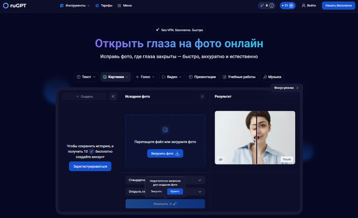Viewport: 358px width, 218px height.
Task: Collapse the sidebar with double-chevron icon
Action: (x=113, y=96)
